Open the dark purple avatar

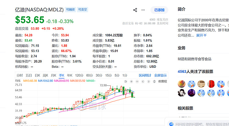(x=192, y=93)
